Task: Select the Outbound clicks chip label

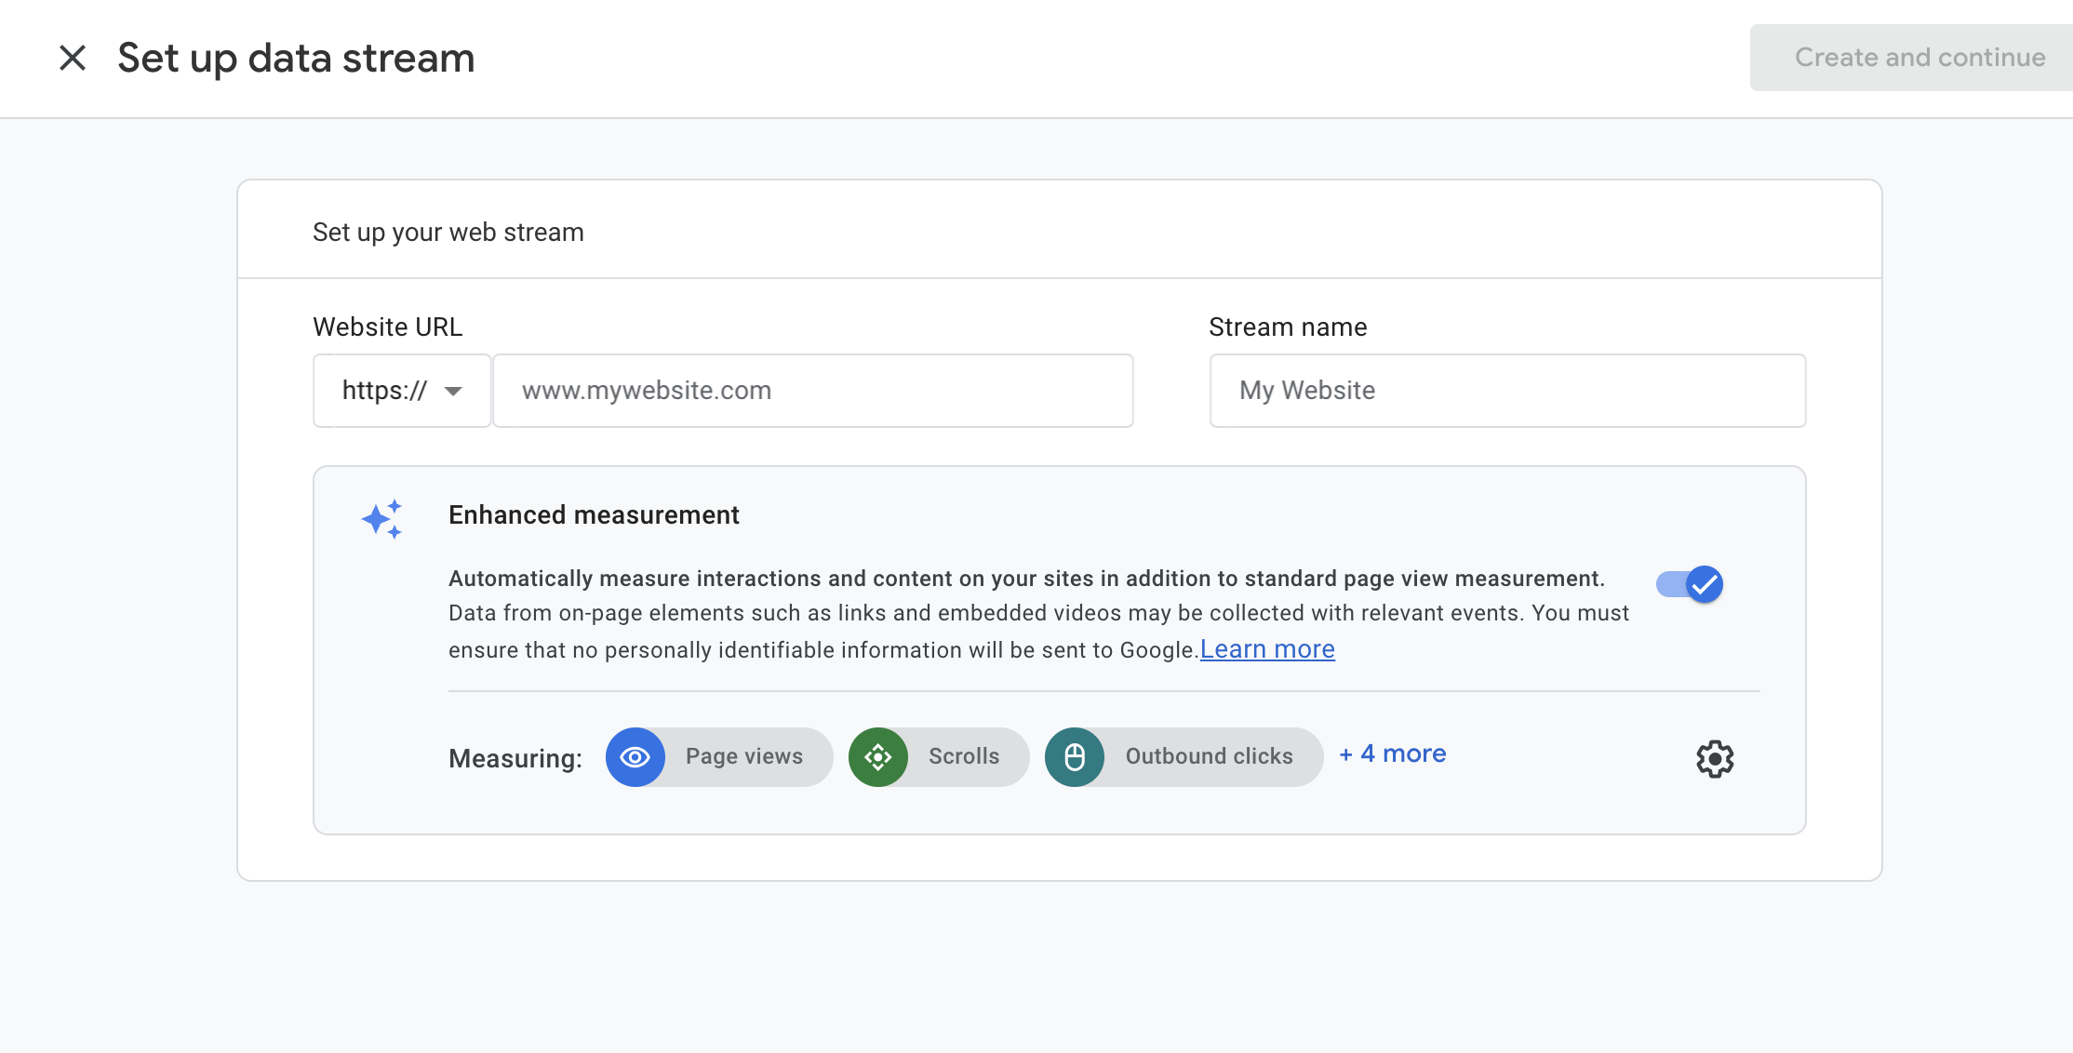Action: (x=1210, y=756)
